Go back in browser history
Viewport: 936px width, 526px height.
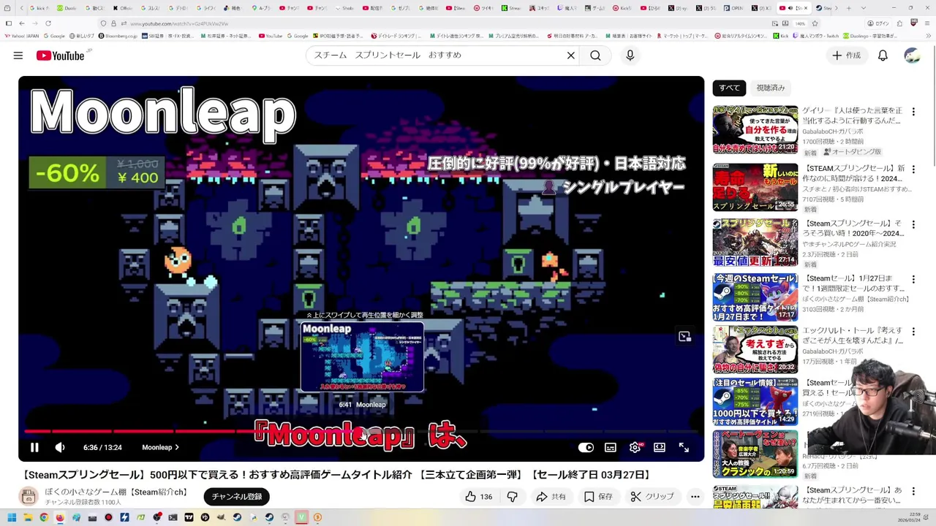click(x=21, y=23)
